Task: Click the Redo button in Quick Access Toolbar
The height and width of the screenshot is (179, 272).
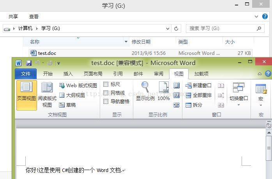Action: coord(50,63)
